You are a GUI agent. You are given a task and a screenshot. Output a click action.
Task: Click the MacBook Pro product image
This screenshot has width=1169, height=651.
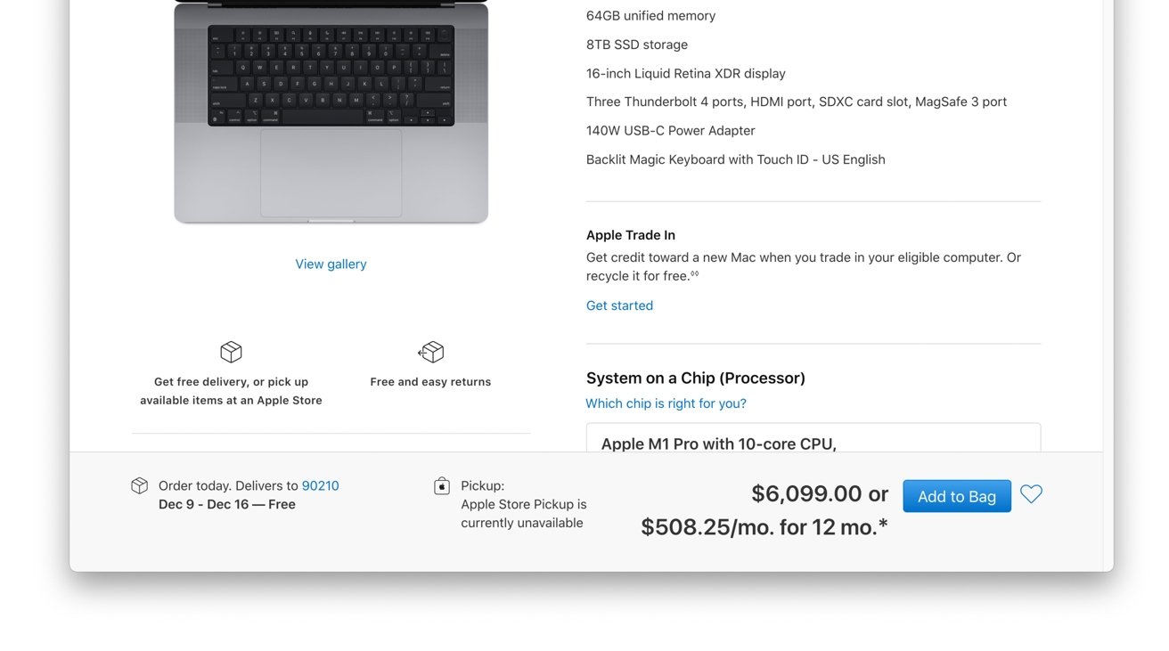[x=331, y=112]
